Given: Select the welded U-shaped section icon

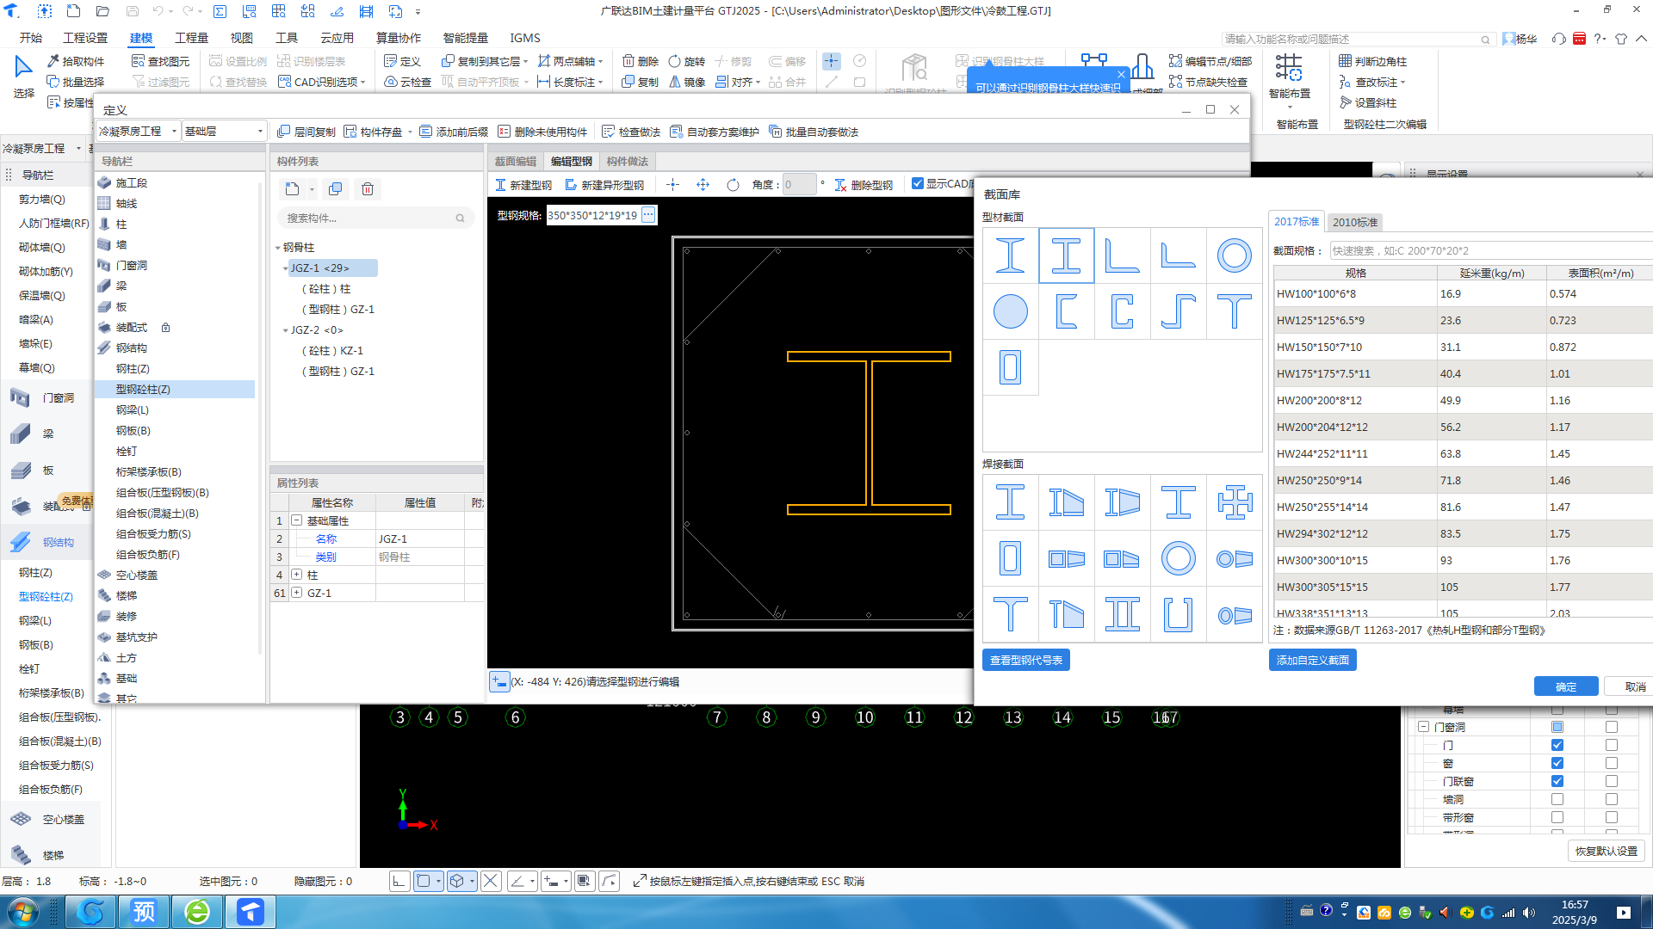Looking at the screenshot, I should pos(1178,614).
